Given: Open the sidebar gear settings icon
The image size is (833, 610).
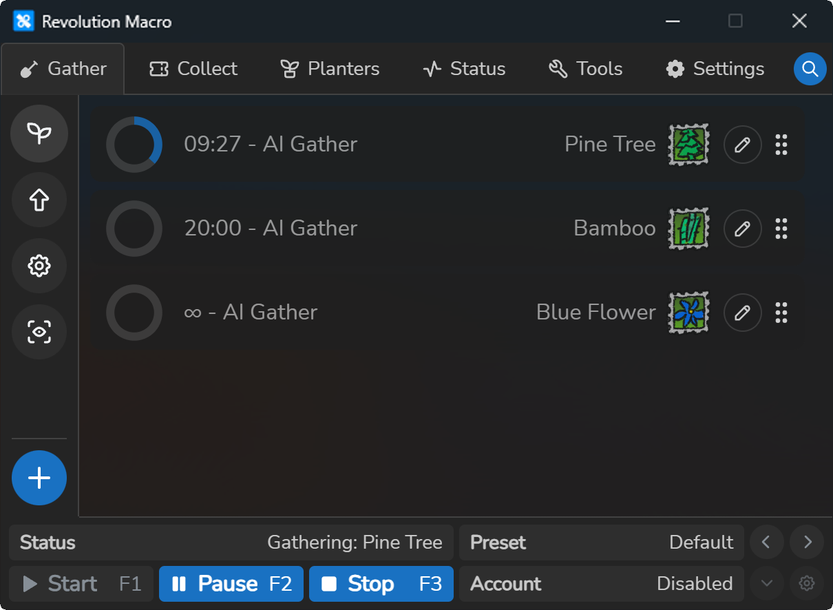Looking at the screenshot, I should click(x=39, y=266).
